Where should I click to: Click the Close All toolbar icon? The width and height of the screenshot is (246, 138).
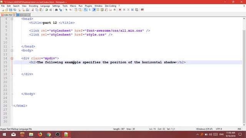tap(23, 10)
